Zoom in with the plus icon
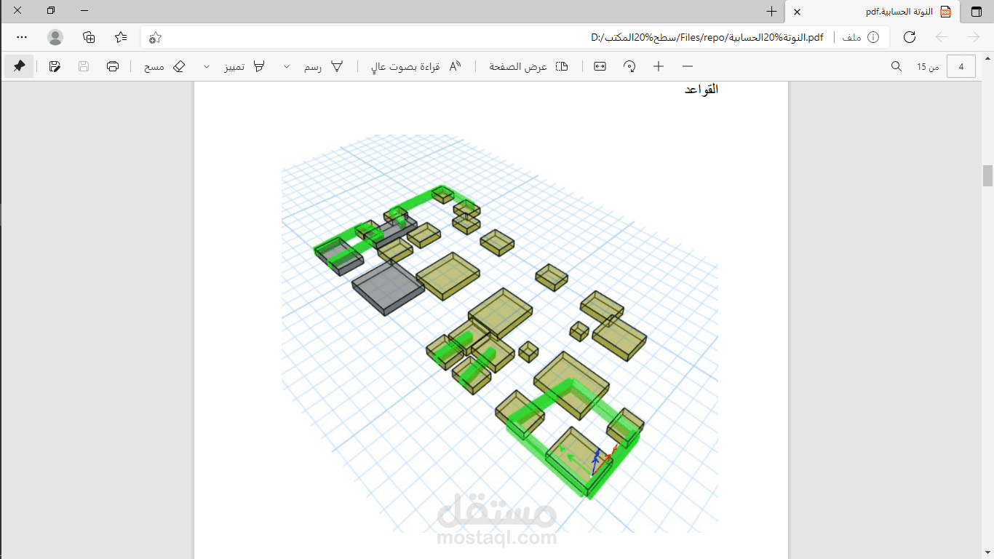 [659, 66]
